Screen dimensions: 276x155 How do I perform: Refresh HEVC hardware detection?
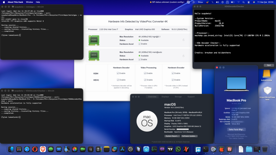184,56
